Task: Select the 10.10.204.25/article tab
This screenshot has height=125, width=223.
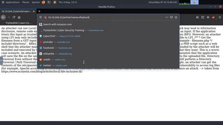Action: click(x=18, y=11)
